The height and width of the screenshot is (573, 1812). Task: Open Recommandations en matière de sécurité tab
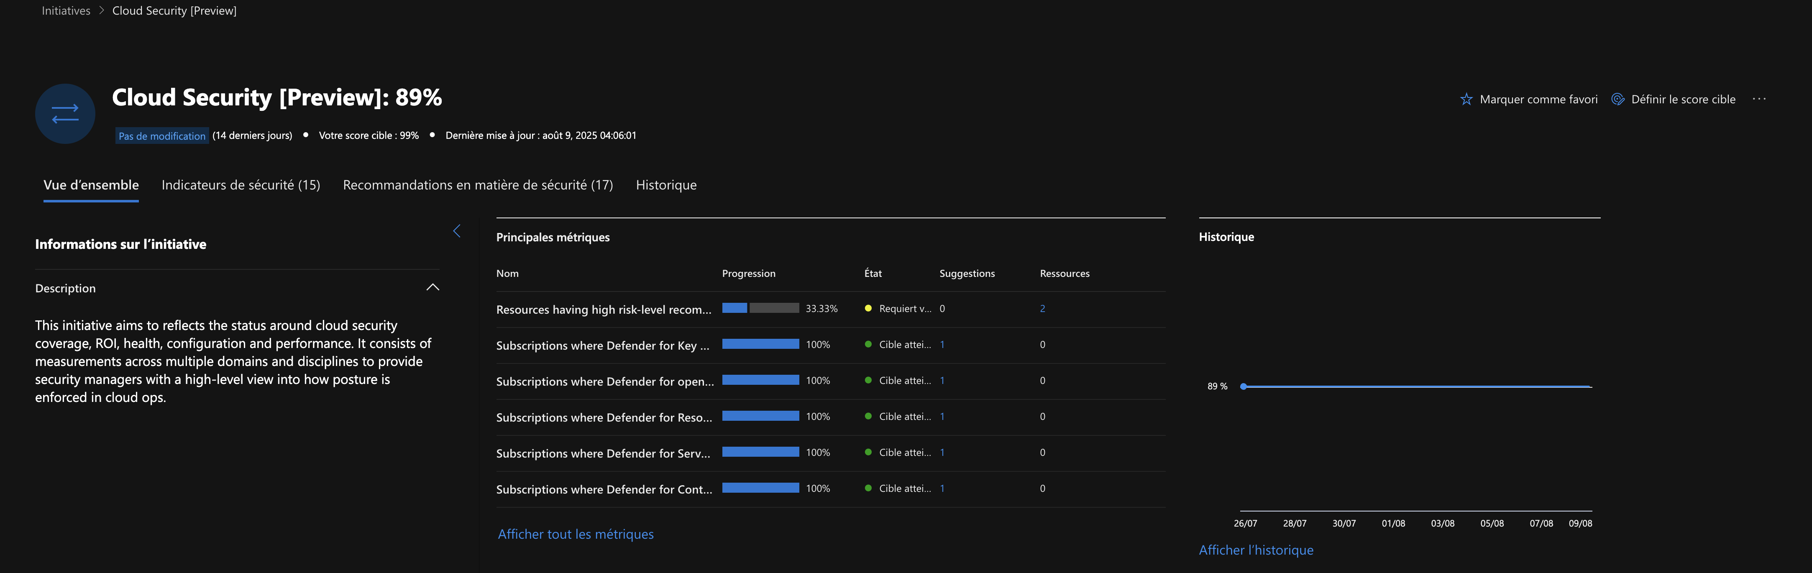478,185
